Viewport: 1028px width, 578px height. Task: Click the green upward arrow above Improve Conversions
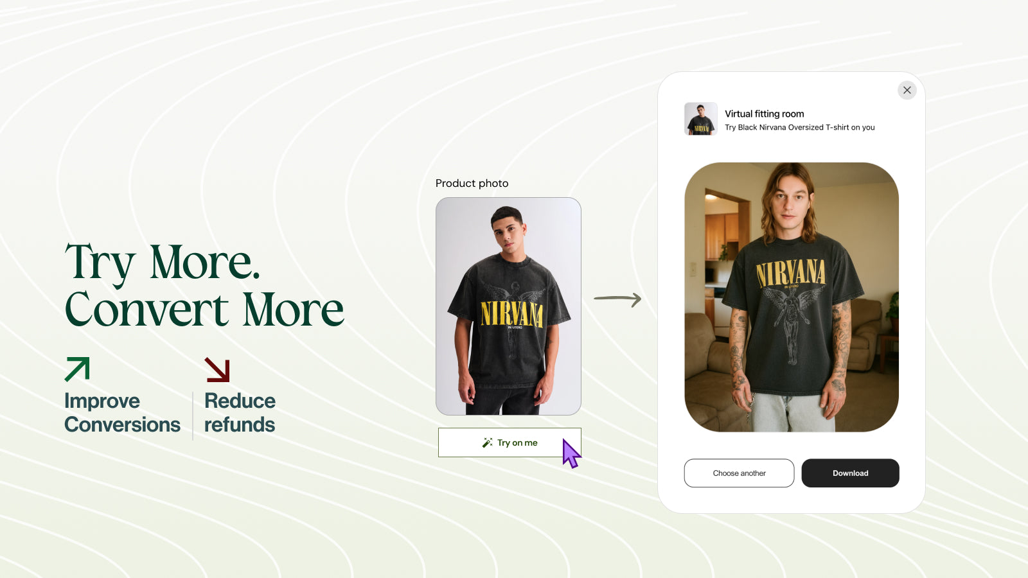77,369
